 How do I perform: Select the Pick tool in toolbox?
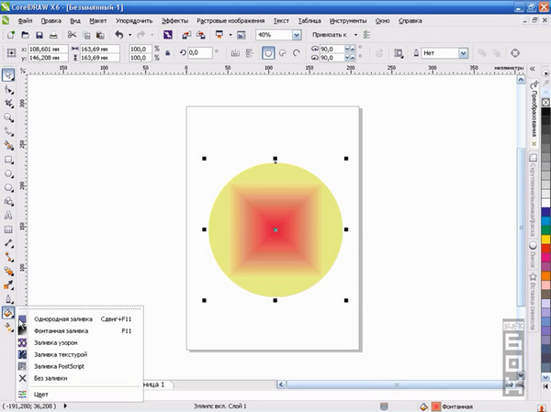9,75
